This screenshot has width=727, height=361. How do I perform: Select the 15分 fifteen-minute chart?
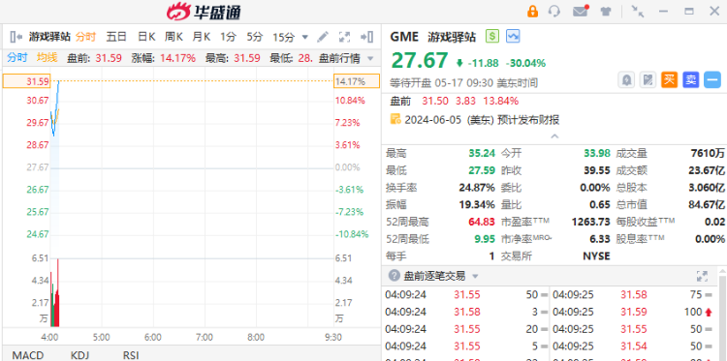click(284, 37)
